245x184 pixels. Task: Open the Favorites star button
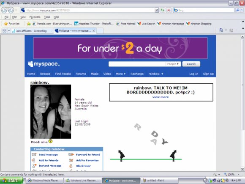(12, 24)
